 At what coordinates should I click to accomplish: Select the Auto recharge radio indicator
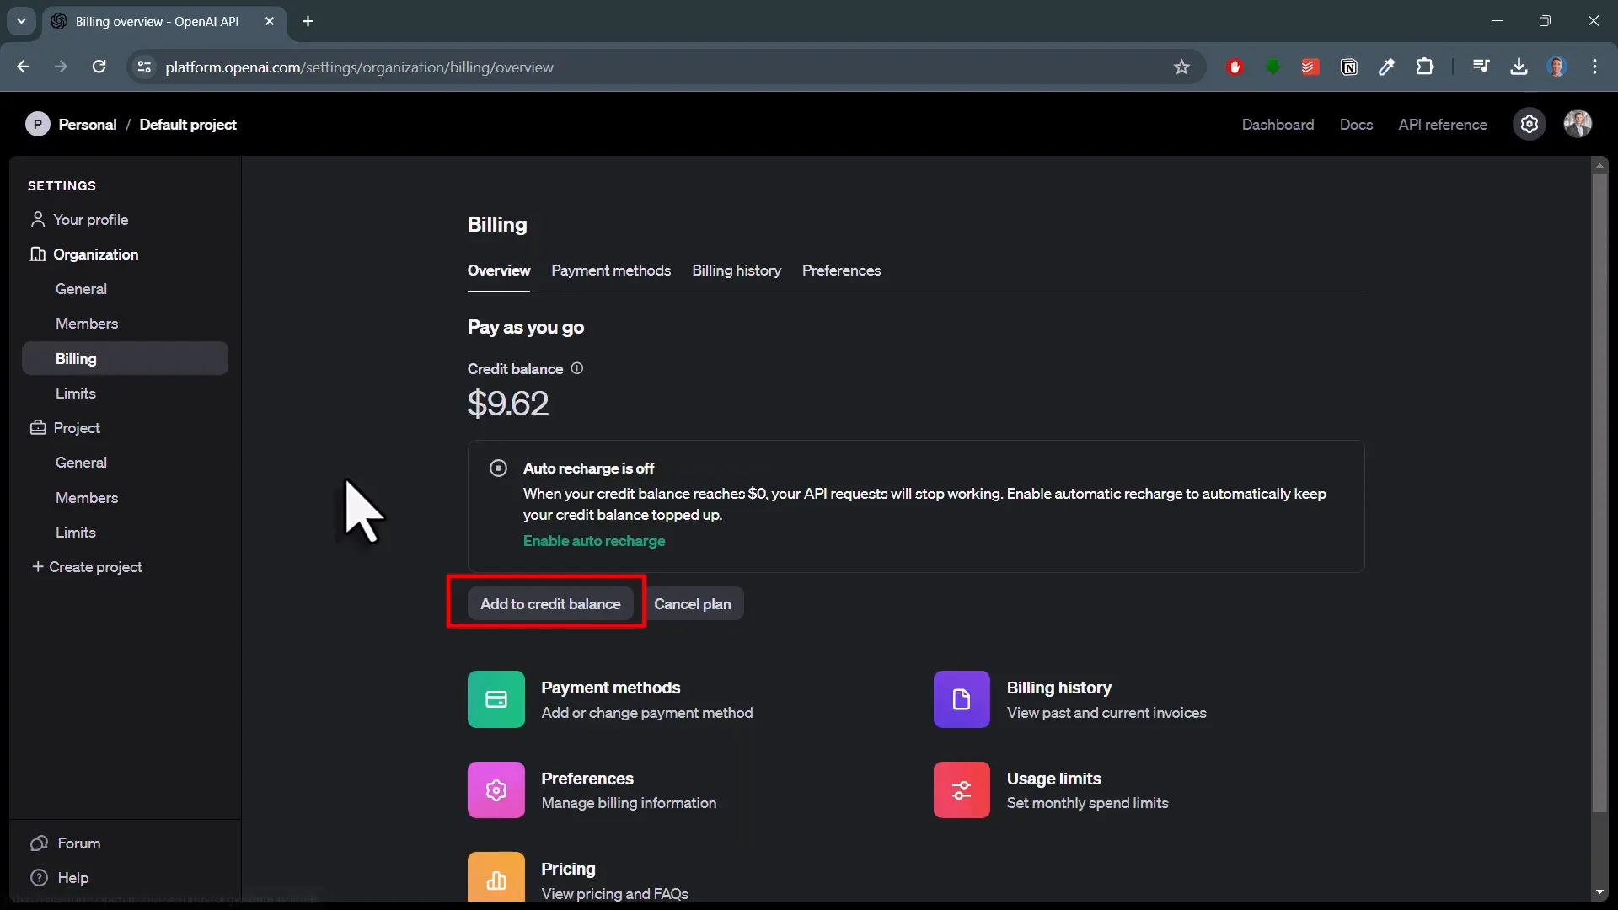pos(498,468)
